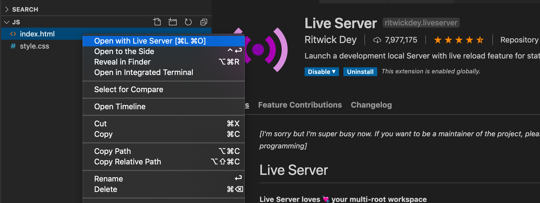Choose Cut from context menu

[164, 124]
